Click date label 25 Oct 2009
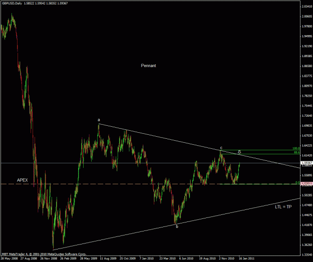The image size is (313, 262). [x=128, y=258]
